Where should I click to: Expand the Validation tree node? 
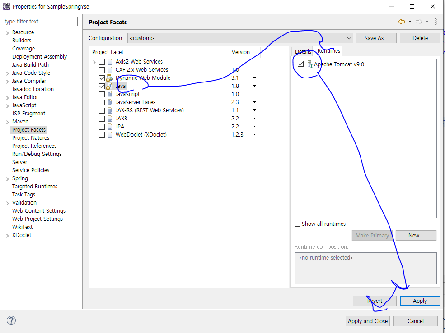pos(7,203)
